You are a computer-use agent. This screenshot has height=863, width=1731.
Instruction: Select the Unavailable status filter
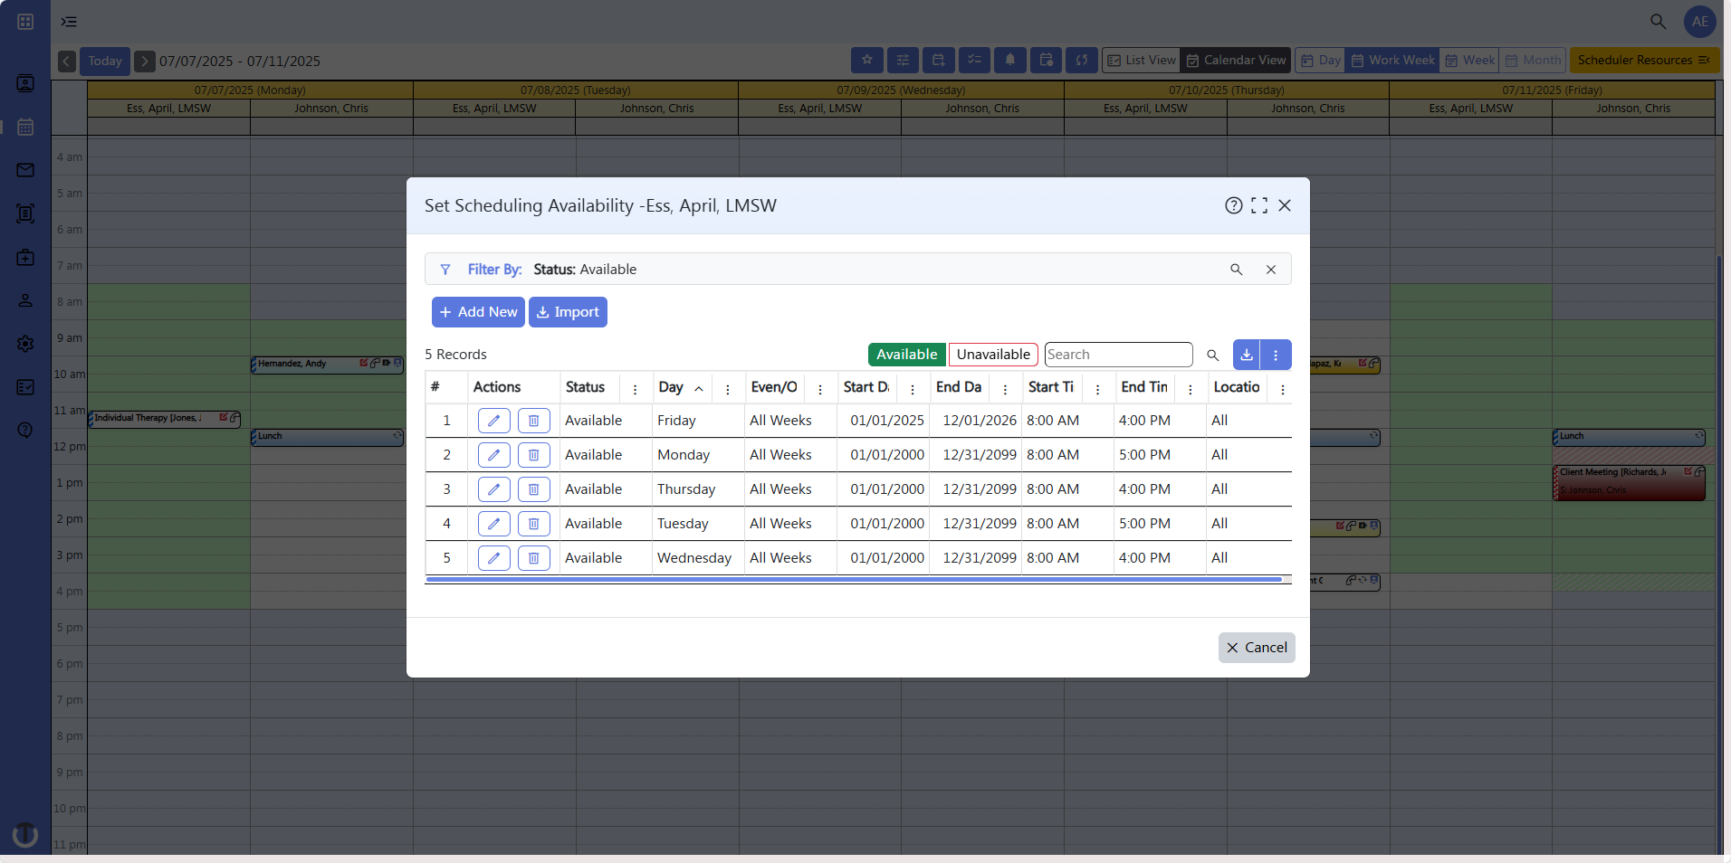tap(992, 355)
